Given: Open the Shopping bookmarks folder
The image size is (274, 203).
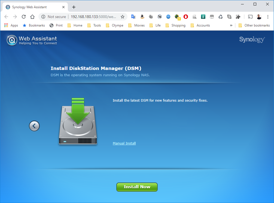Looking at the screenshot, I should pyautogui.click(x=175, y=25).
